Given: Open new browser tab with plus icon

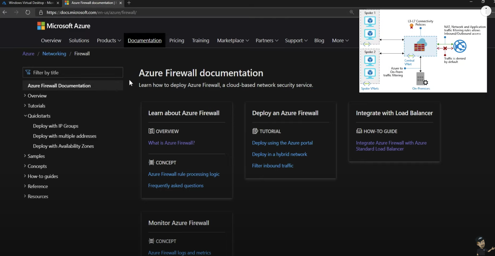Looking at the screenshot, I should click(x=129, y=3).
